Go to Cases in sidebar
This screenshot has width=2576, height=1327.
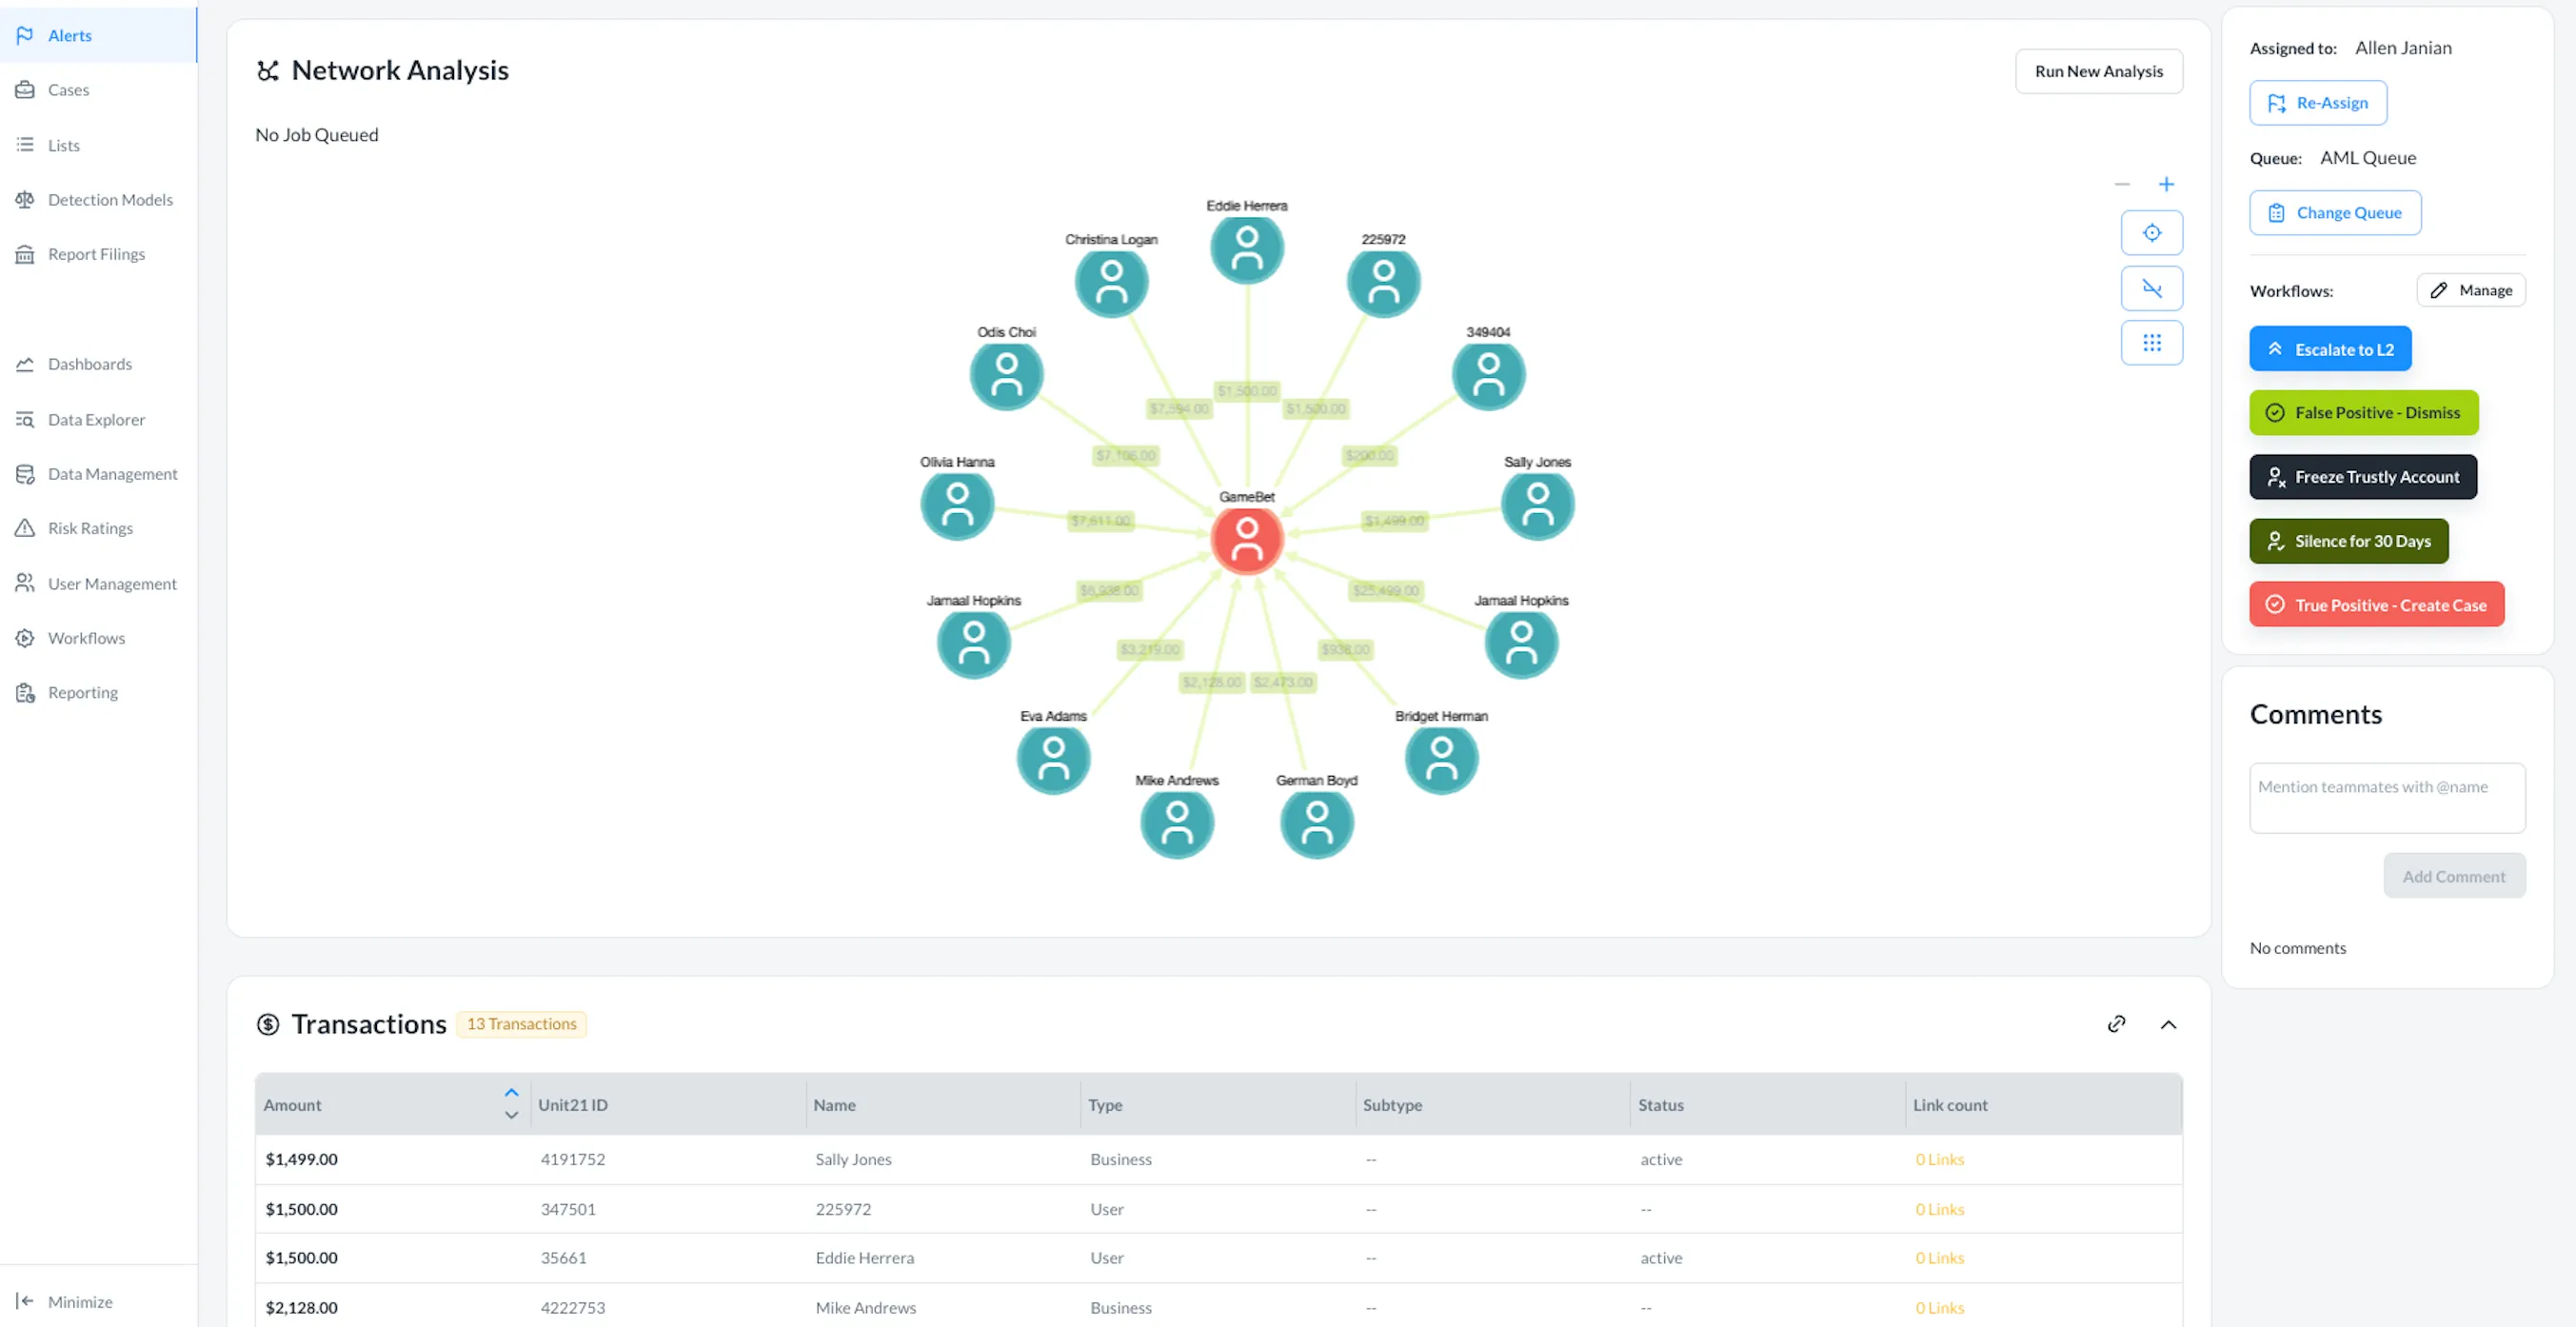tap(68, 90)
